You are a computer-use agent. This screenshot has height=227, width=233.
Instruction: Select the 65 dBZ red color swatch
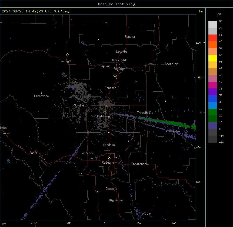click(x=212, y=38)
